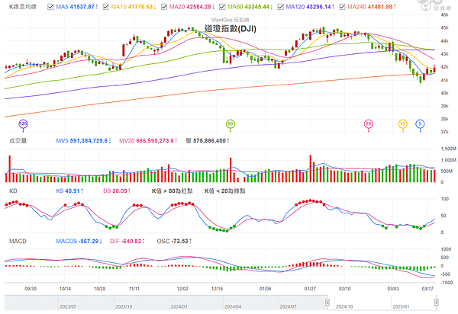Disable the MA120 moving average checkbox
The height and width of the screenshot is (314, 458).
tap(280, 6)
